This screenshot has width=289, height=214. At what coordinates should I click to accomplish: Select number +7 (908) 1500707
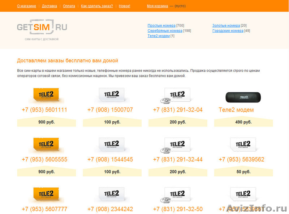110,110
